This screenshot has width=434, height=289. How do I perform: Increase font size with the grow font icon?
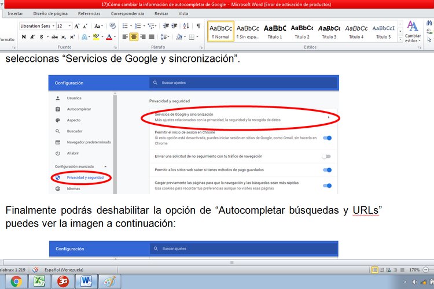77,26
